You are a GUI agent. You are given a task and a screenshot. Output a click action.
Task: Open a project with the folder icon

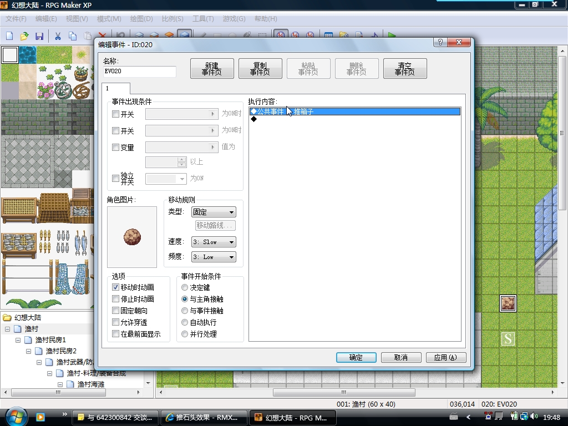click(24, 36)
